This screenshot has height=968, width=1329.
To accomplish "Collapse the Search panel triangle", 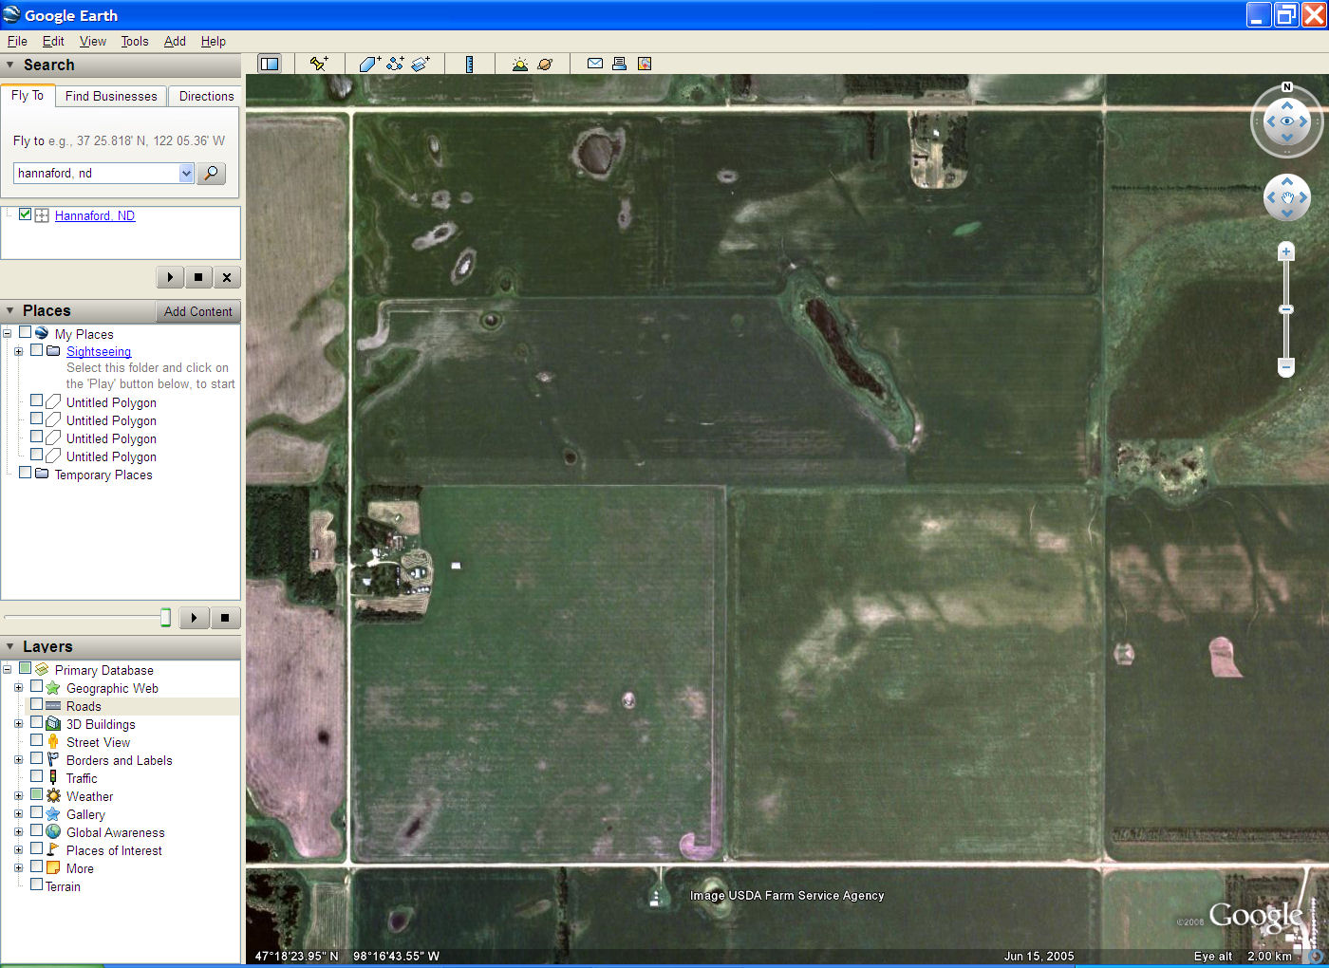I will [10, 65].
